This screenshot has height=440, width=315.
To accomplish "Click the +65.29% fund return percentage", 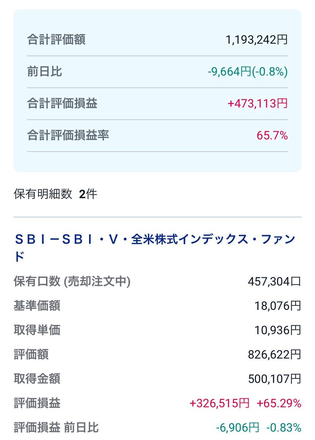I will coord(279,403).
